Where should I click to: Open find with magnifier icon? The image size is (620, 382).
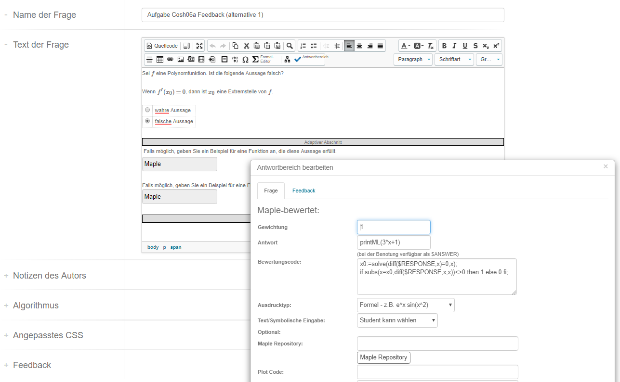[x=290, y=46]
